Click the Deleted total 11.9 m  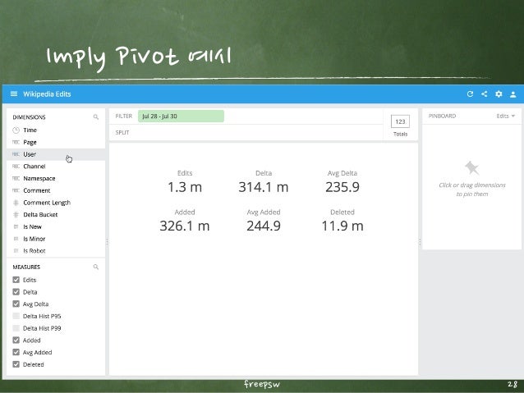(342, 226)
